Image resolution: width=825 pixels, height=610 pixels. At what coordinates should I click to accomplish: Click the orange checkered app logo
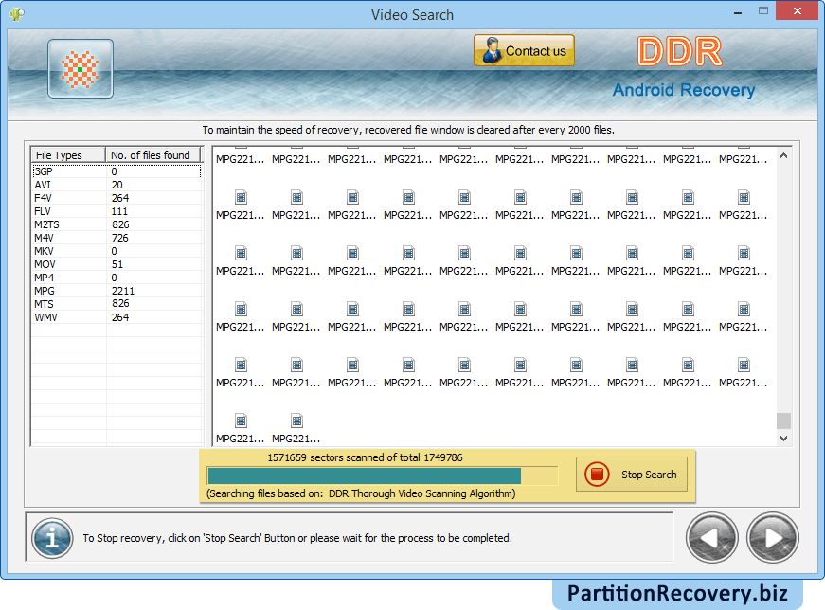80,68
